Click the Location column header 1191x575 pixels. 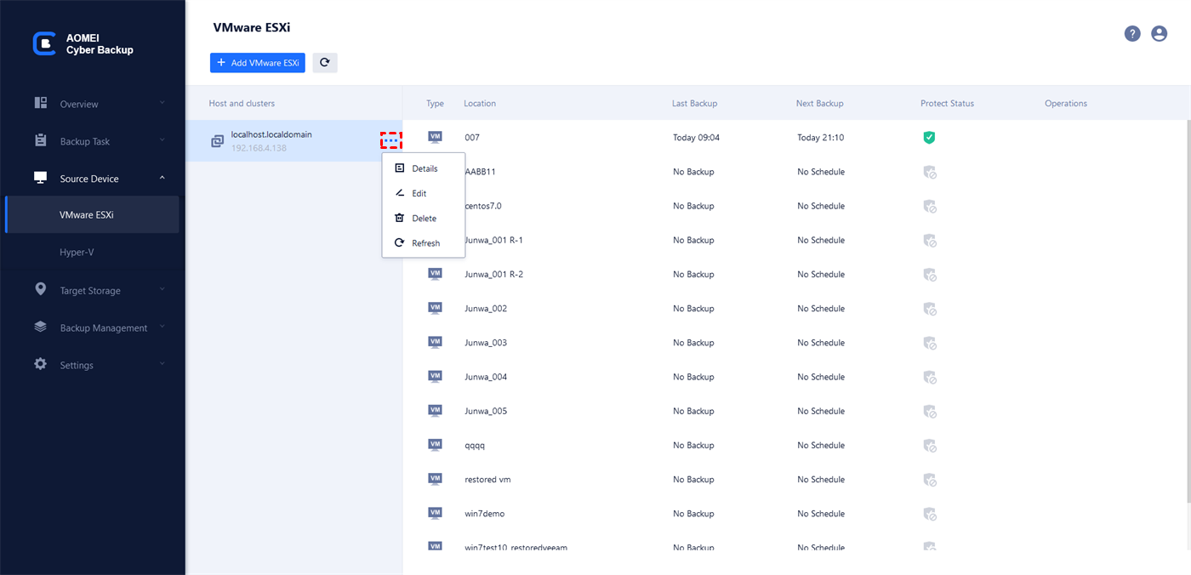[480, 103]
